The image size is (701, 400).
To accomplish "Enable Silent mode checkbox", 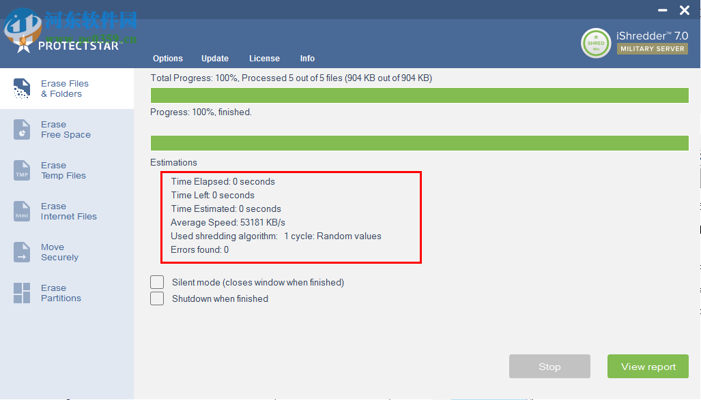I will coord(157,282).
